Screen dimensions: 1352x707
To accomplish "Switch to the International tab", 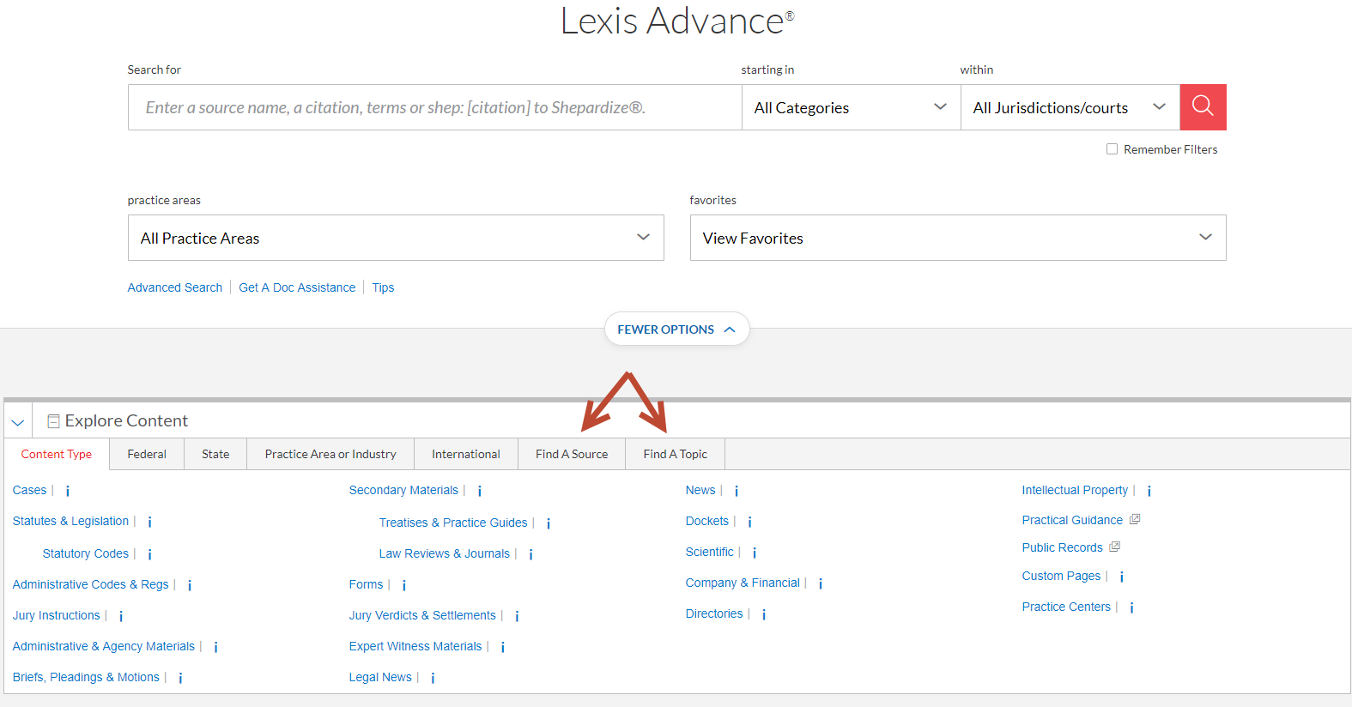I will click(466, 454).
